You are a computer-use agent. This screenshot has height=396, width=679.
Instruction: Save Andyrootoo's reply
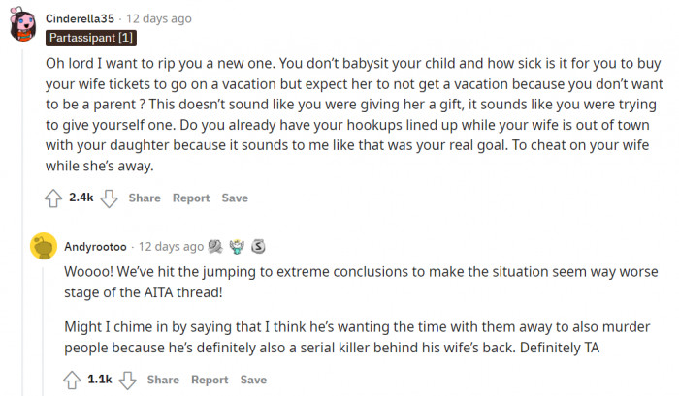[253, 380]
